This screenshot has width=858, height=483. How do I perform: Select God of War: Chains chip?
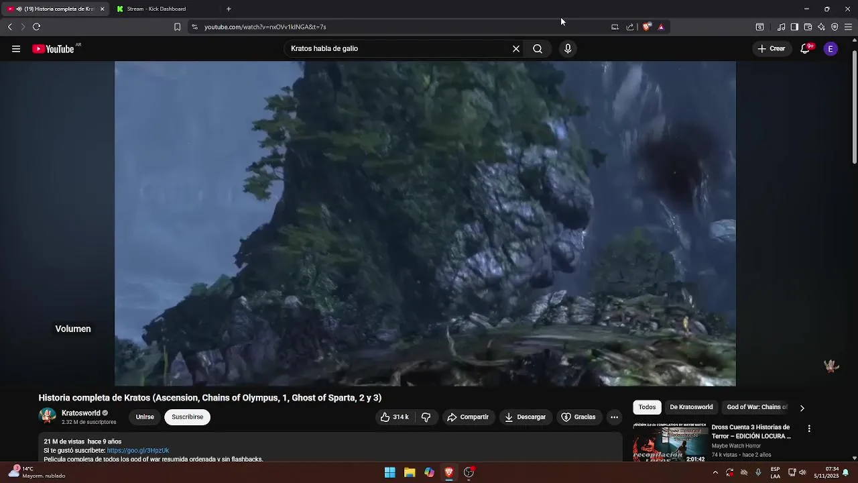point(757,407)
